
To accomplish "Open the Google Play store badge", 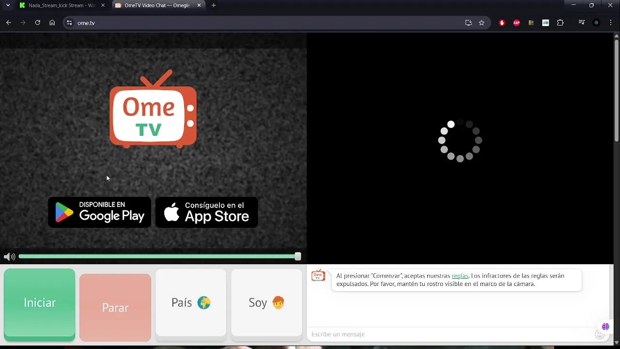I will [x=100, y=212].
